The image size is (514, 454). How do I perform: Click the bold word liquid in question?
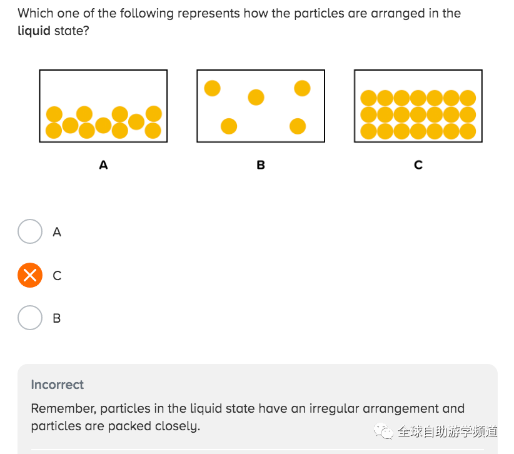pos(34,31)
